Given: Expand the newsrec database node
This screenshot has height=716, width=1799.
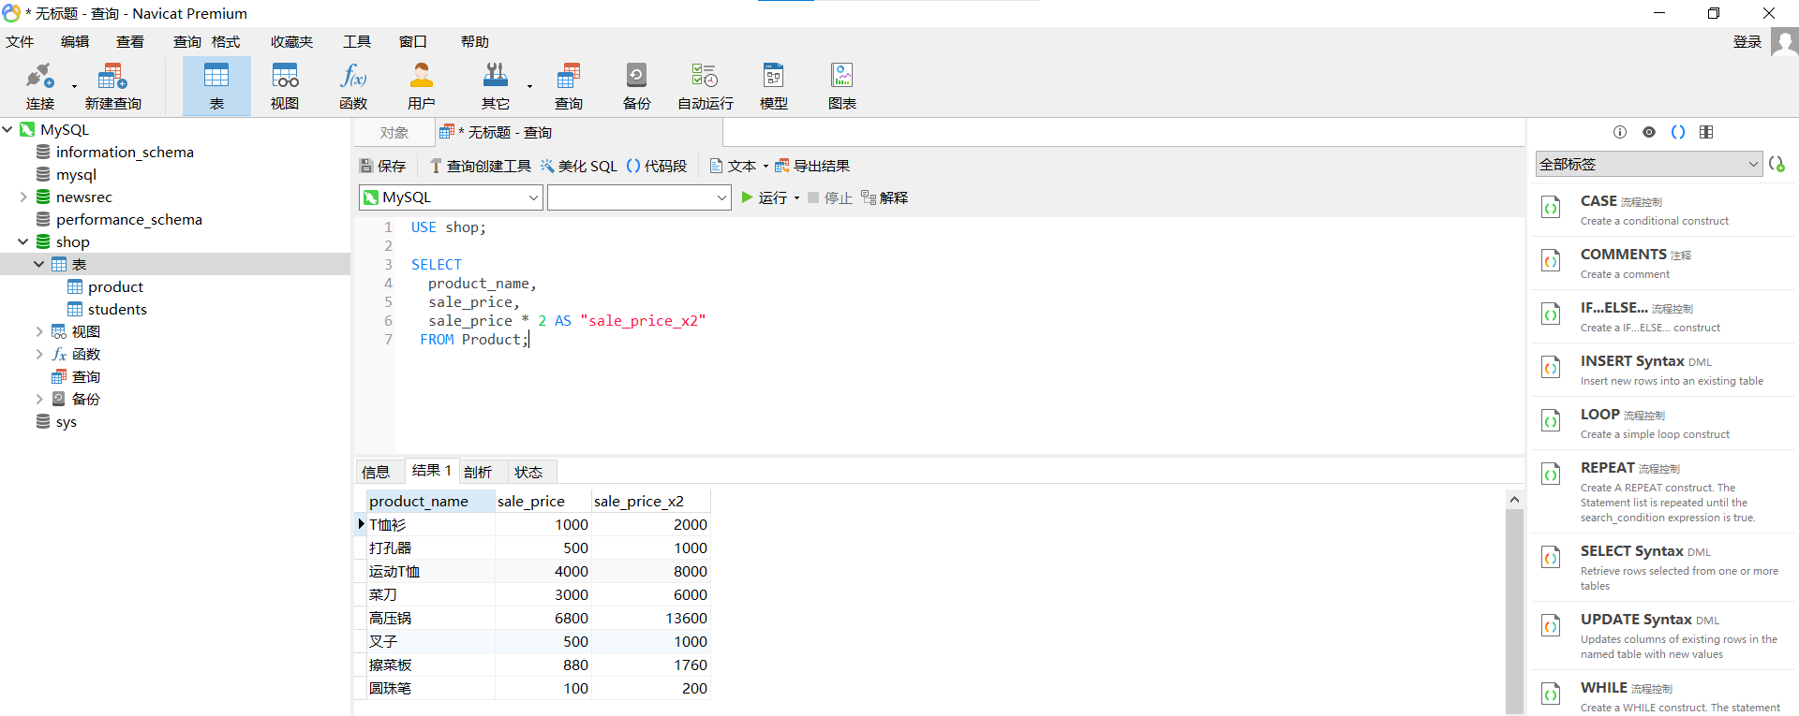Looking at the screenshot, I should click(x=23, y=197).
